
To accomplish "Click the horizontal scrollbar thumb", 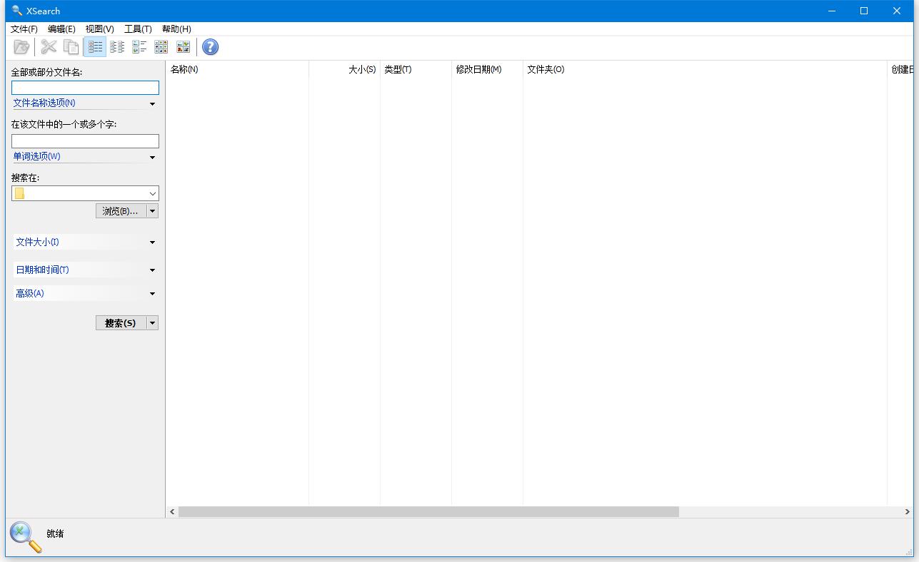I will (428, 511).
